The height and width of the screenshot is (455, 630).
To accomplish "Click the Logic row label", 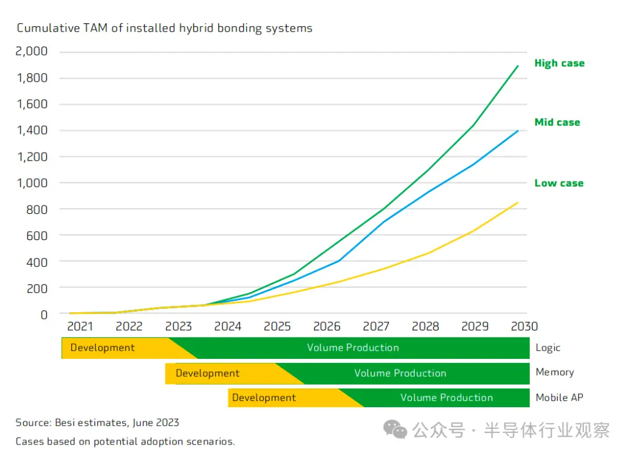I will coord(548,348).
